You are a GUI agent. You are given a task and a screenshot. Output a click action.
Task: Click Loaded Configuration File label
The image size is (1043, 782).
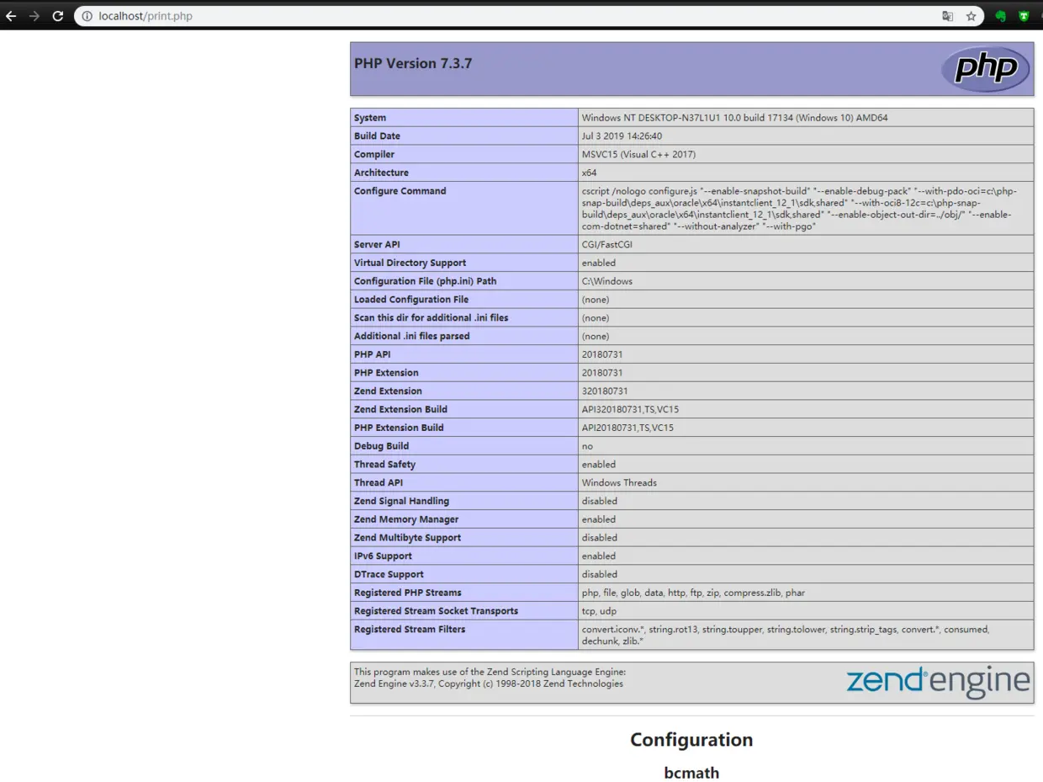(x=411, y=300)
